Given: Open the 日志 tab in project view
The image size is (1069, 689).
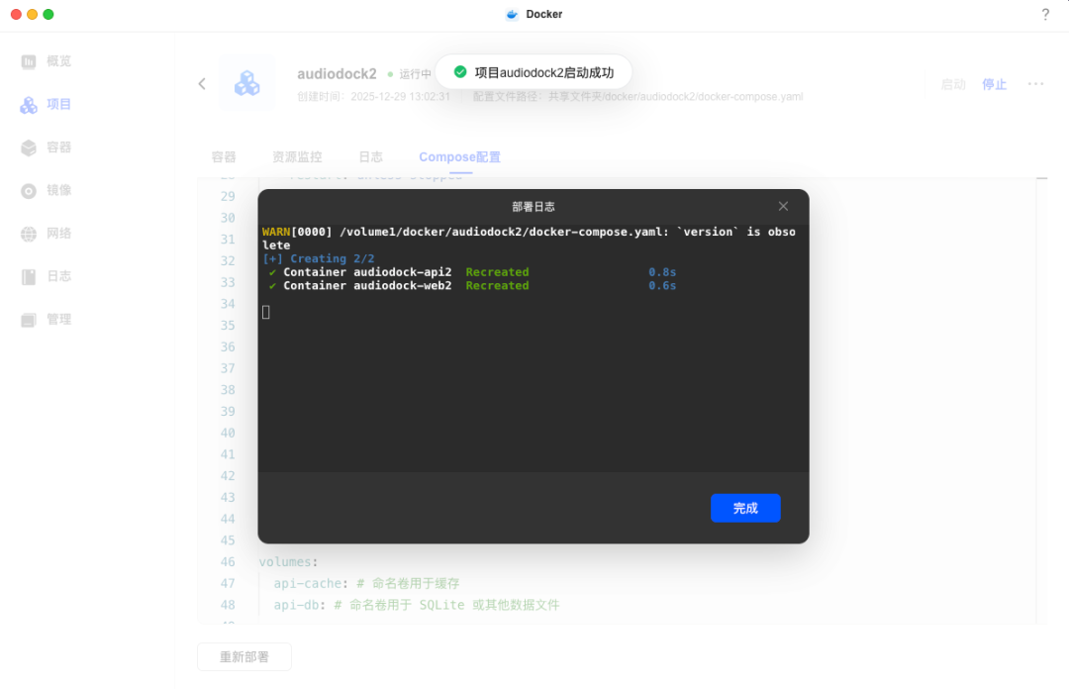Looking at the screenshot, I should tap(371, 156).
